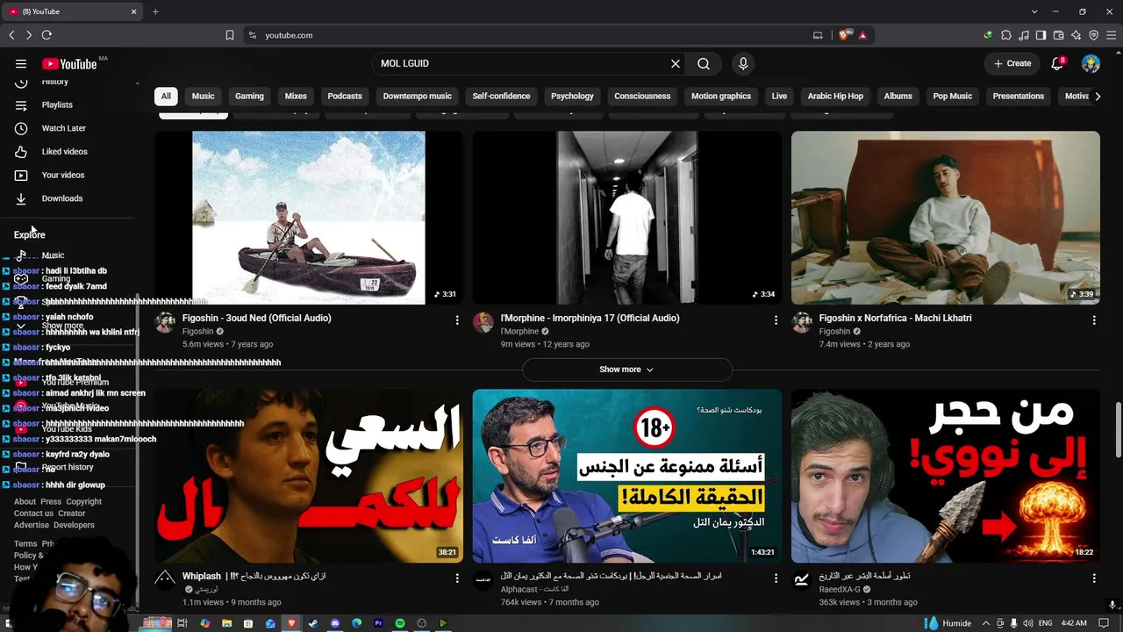Open Spotify from the taskbar

coord(400,623)
